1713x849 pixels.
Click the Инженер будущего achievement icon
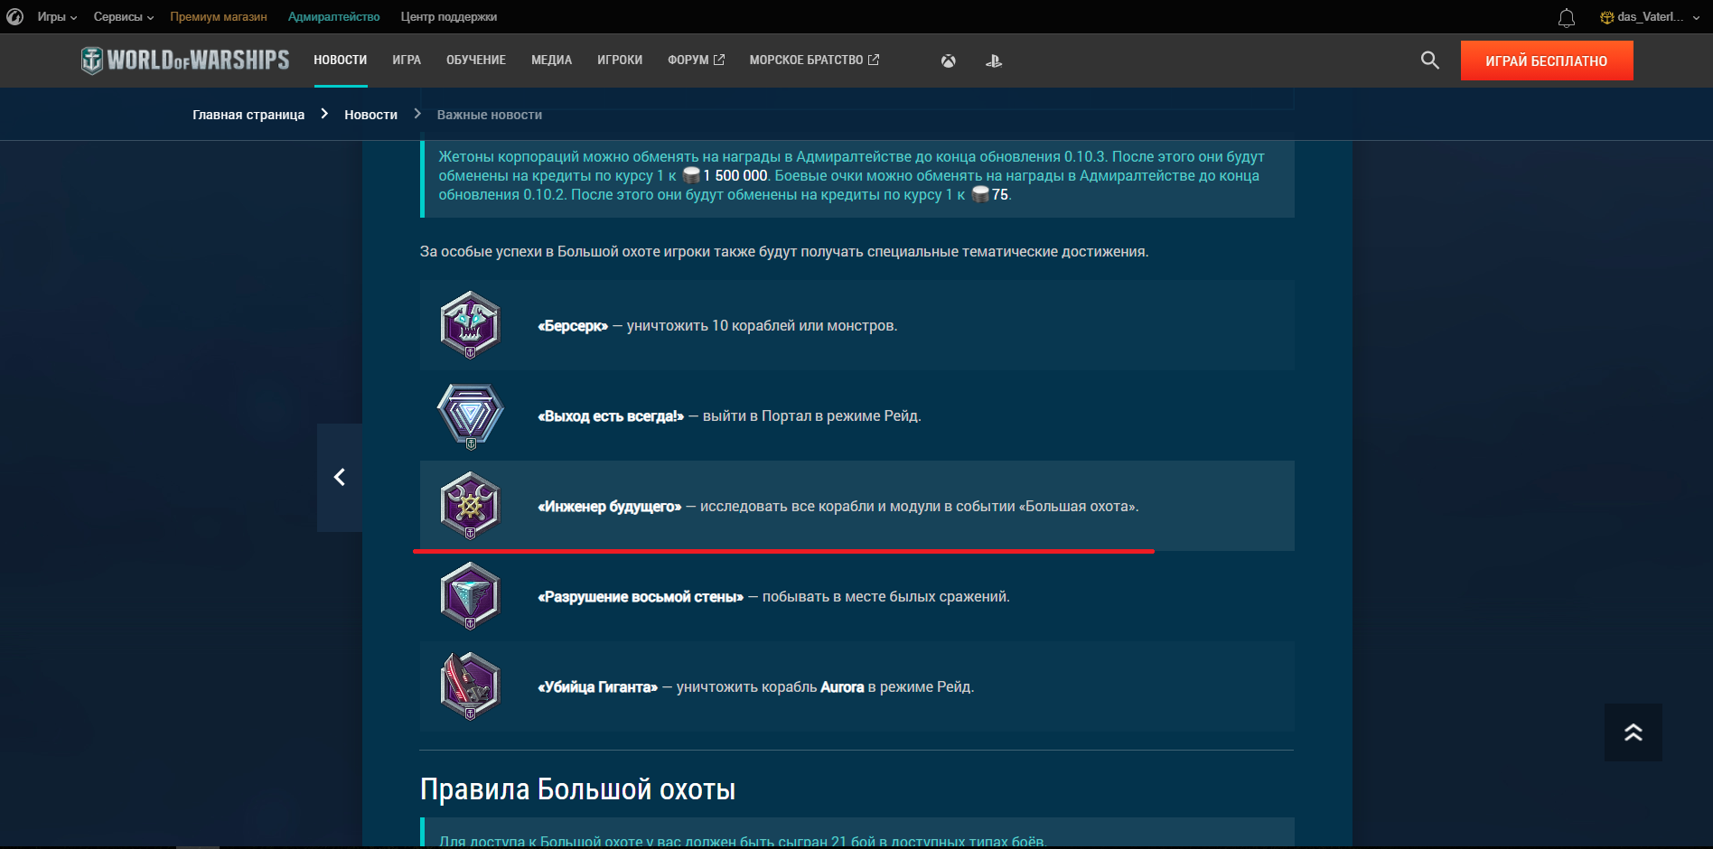click(x=470, y=506)
